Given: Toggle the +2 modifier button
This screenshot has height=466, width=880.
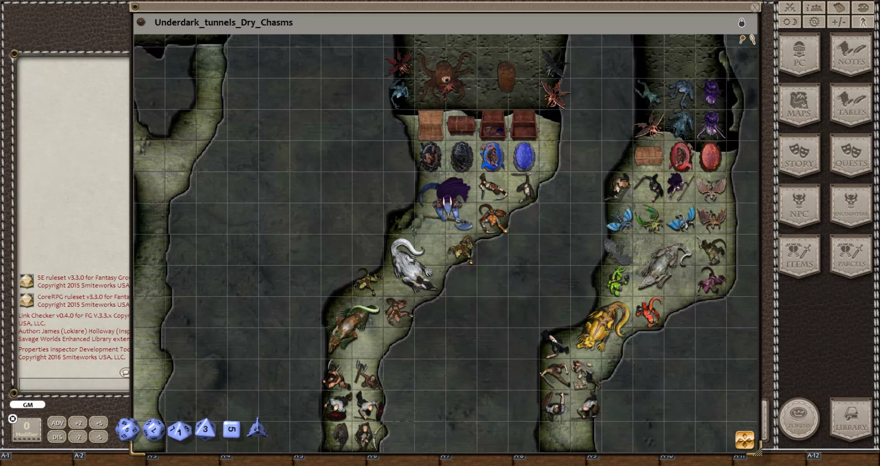Looking at the screenshot, I should coord(78,423).
